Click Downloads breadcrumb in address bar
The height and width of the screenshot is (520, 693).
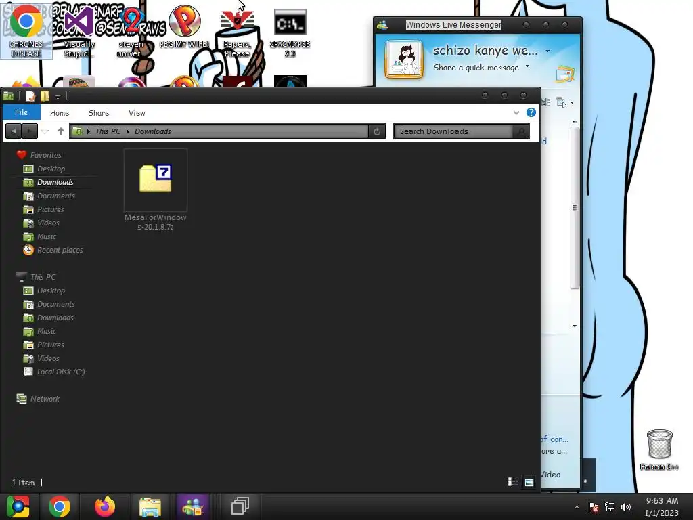point(152,131)
